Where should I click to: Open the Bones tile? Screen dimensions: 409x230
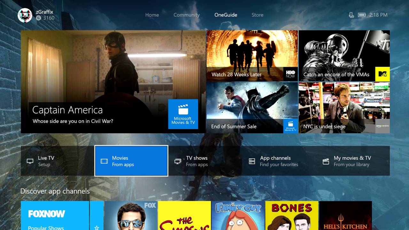tap(292, 216)
